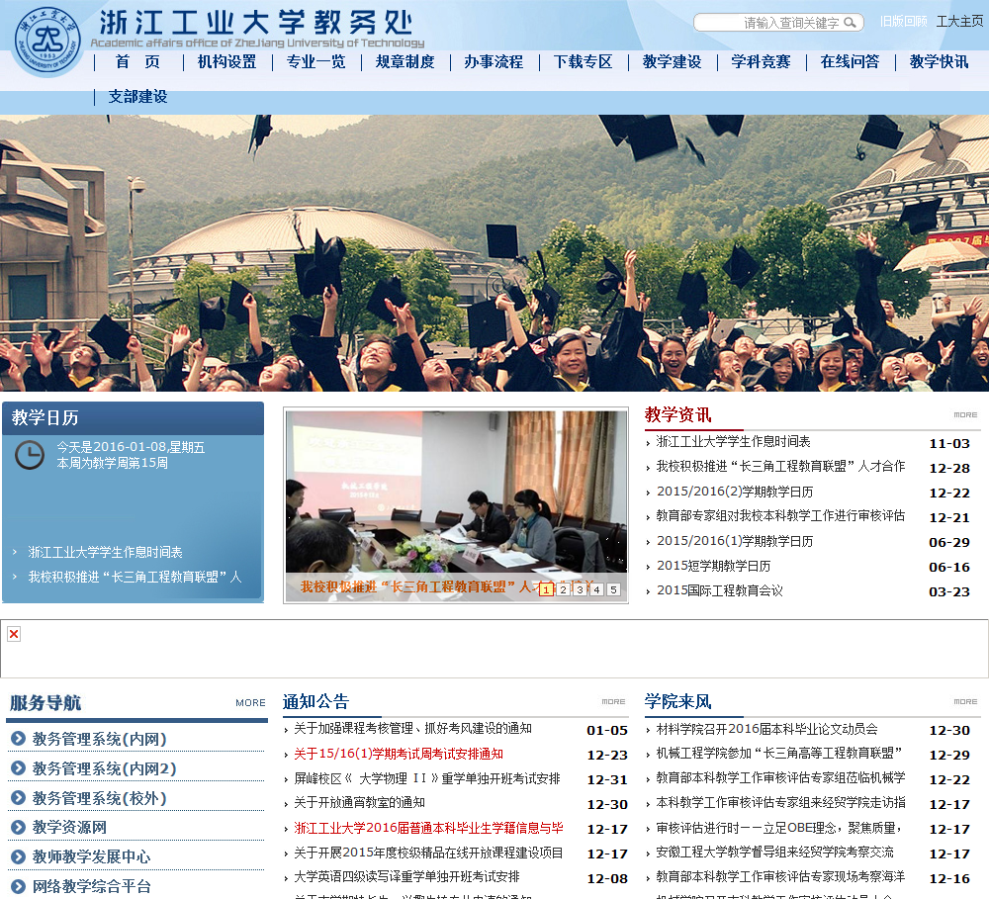The width and height of the screenshot is (989, 899).
Task: Open 下载专区 menu item
Action: (x=583, y=62)
